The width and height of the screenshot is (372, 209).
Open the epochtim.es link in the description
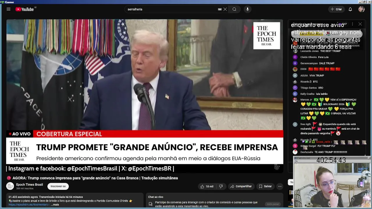(29, 205)
